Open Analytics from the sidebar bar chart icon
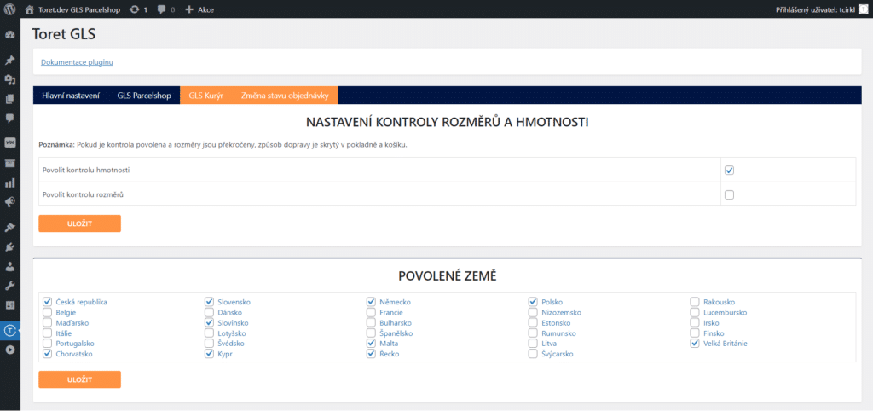The image size is (873, 411). point(9,182)
